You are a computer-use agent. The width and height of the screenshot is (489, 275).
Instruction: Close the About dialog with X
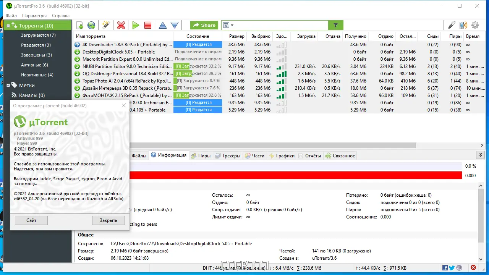click(x=123, y=106)
